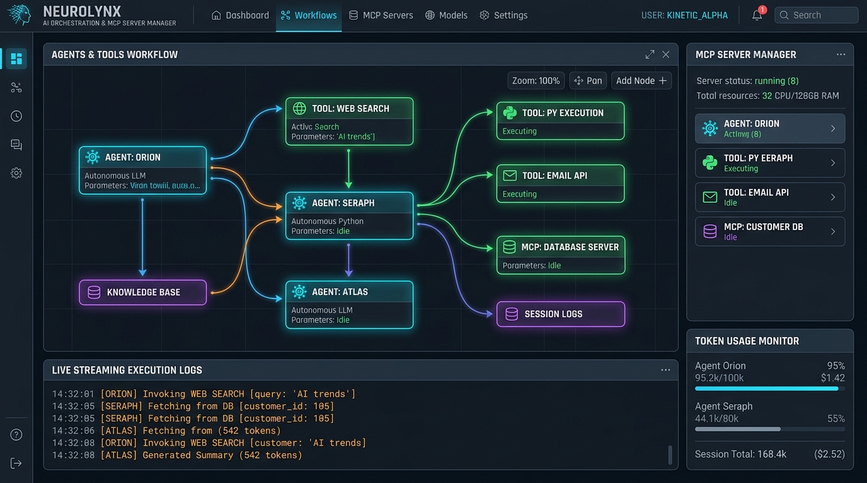Open the notifications bell
The height and width of the screenshot is (483, 867).
[757, 15]
